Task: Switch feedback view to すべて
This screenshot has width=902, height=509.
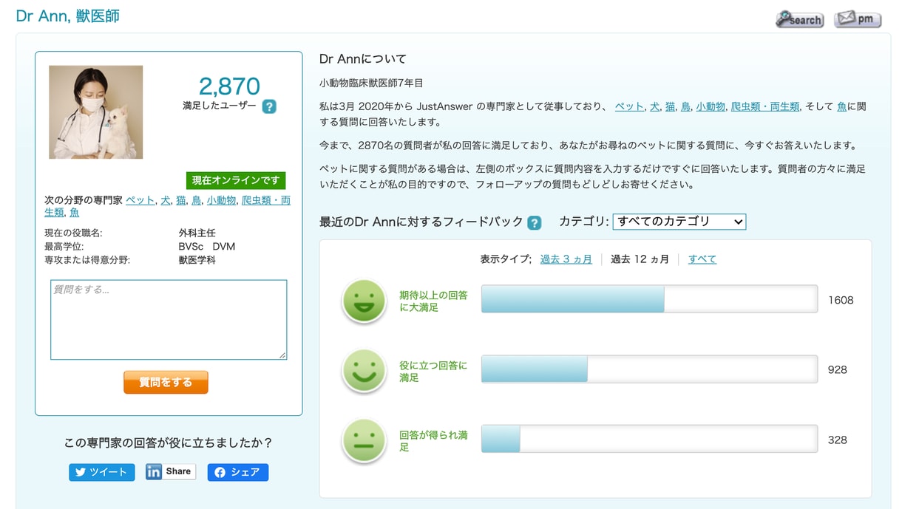Action: point(702,259)
